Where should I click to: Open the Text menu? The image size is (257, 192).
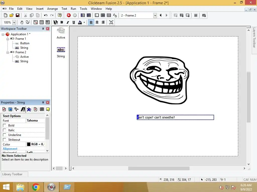point(64,9)
